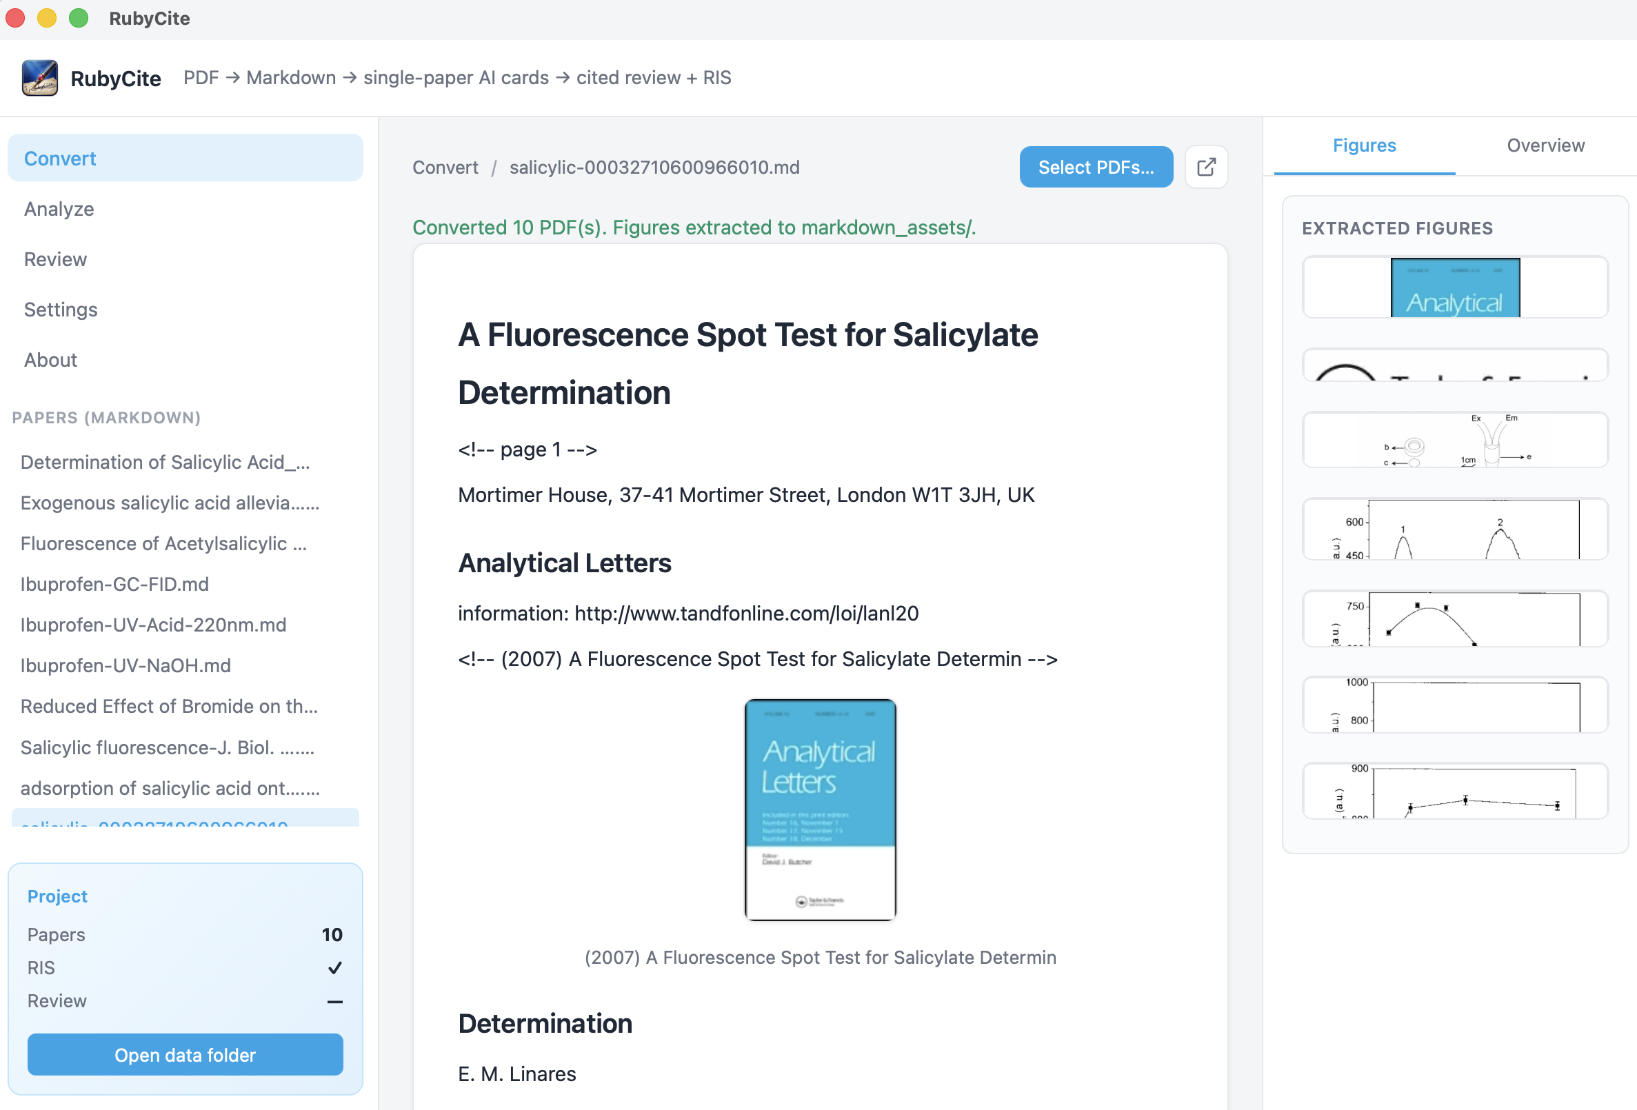The width and height of the screenshot is (1637, 1110).
Task: Open data folder
Action: point(185,1054)
